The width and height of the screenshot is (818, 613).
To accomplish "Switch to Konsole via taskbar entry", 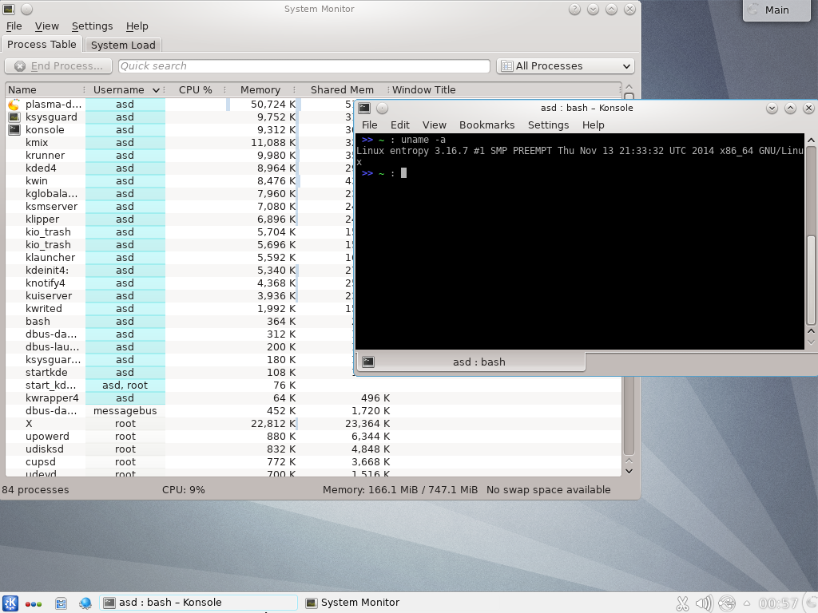I will point(198,603).
